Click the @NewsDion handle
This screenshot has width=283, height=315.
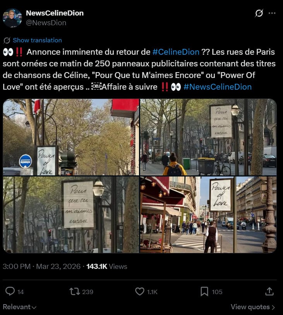(46, 23)
